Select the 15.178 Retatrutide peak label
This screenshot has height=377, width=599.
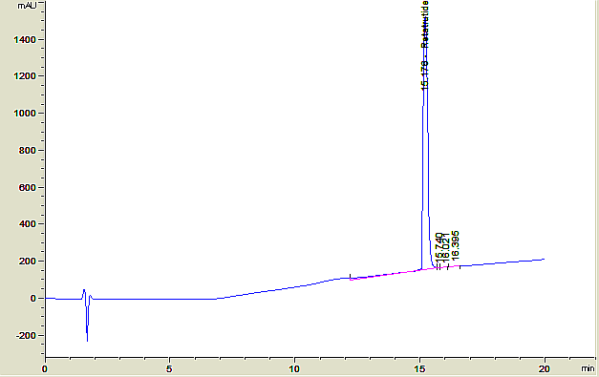(425, 45)
